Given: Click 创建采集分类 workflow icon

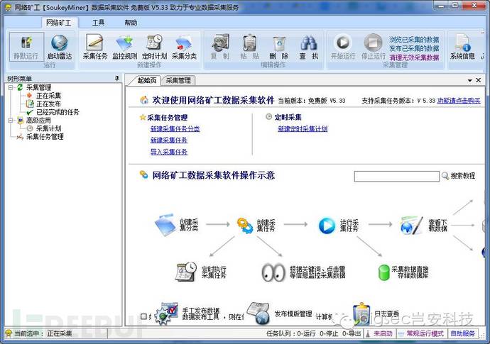Looking at the screenshot, I should (x=165, y=225).
